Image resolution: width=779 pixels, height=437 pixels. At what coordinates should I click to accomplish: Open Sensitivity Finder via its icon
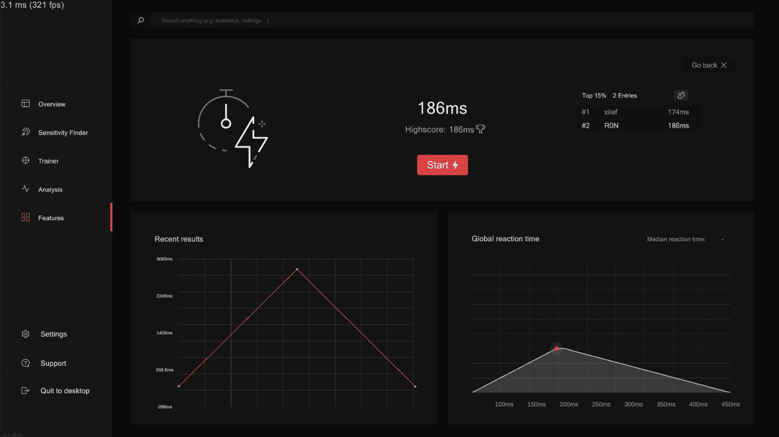pos(26,132)
